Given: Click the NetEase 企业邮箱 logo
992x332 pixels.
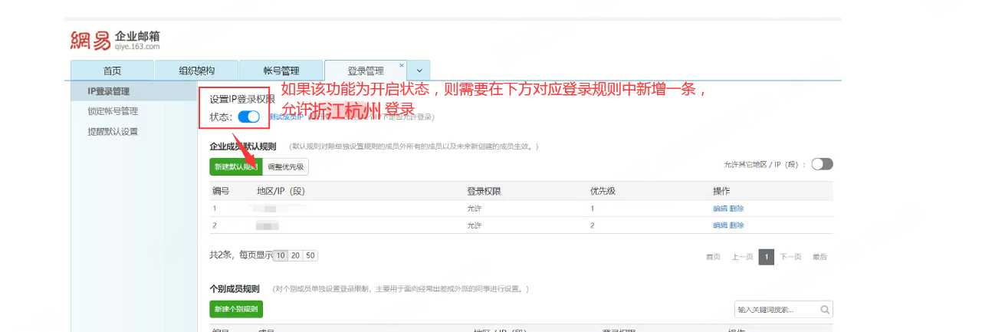Looking at the screenshot, I should (114, 41).
